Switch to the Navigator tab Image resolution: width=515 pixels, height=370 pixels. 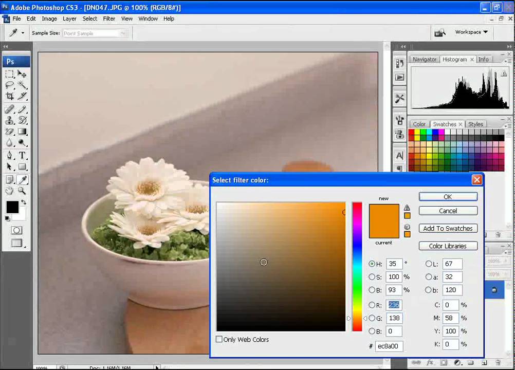[x=425, y=60]
